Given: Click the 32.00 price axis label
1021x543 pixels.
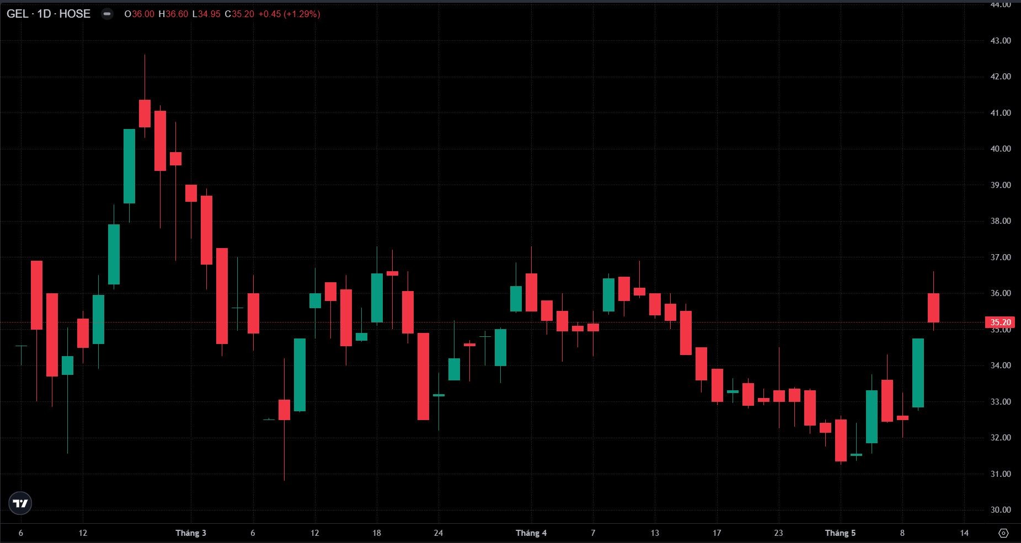Looking at the screenshot, I should pos(1001,438).
